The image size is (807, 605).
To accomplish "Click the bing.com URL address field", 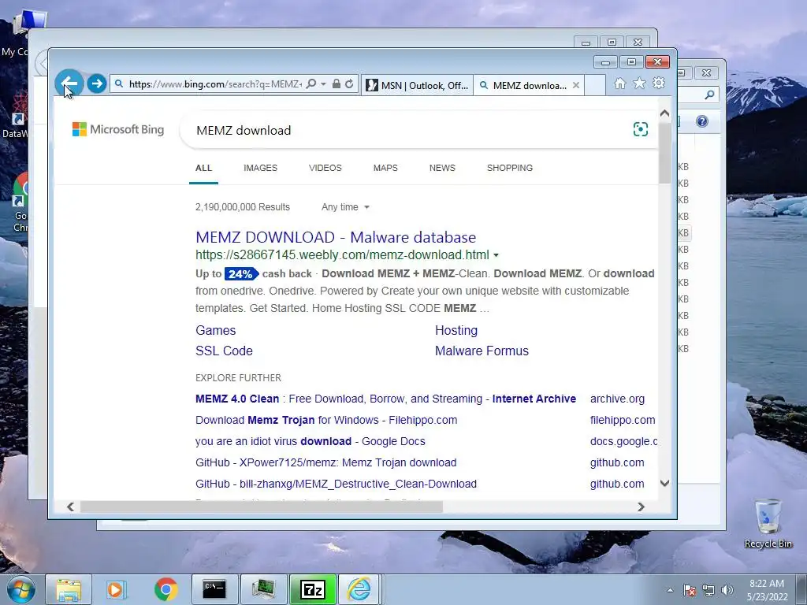I will pos(214,84).
